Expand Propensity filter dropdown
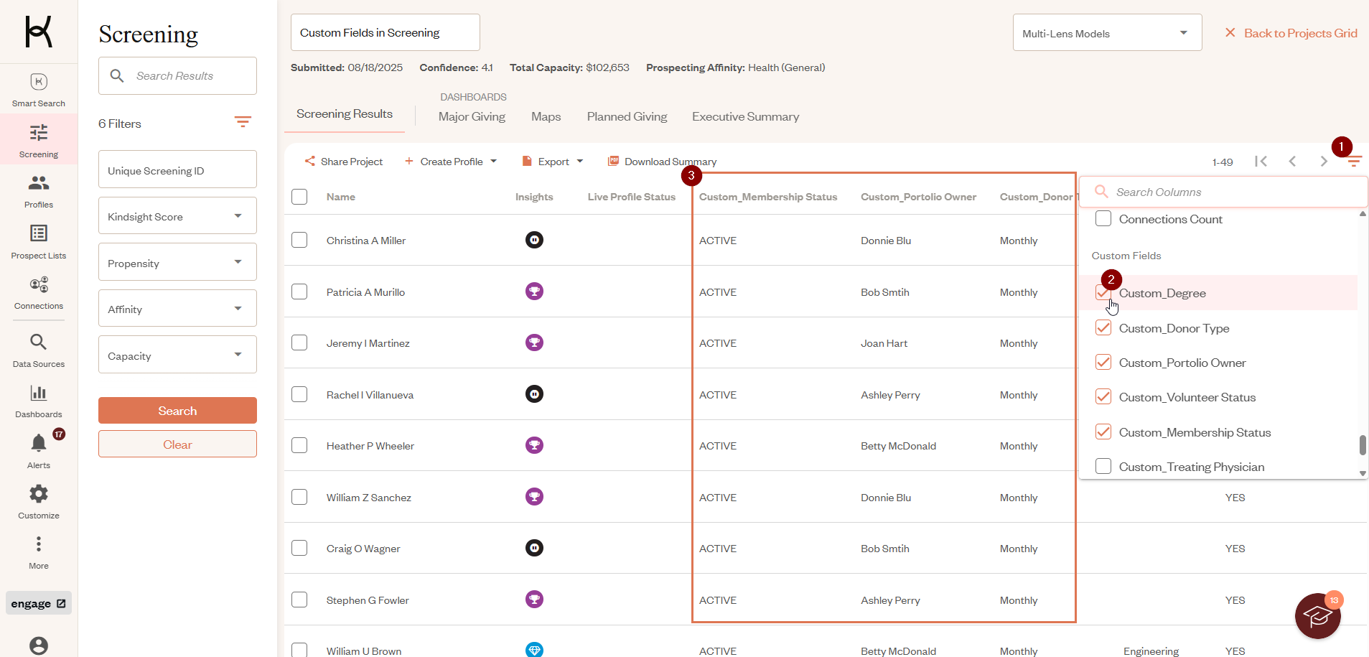Image resolution: width=1369 pixels, height=657 pixels. [177, 262]
